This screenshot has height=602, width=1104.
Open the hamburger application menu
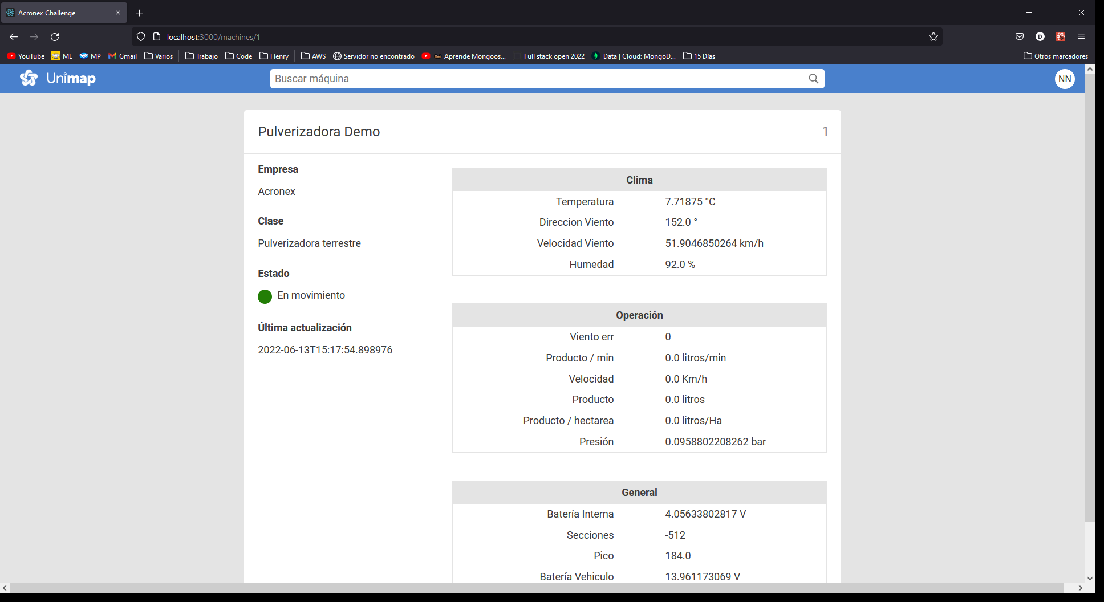coord(1081,36)
